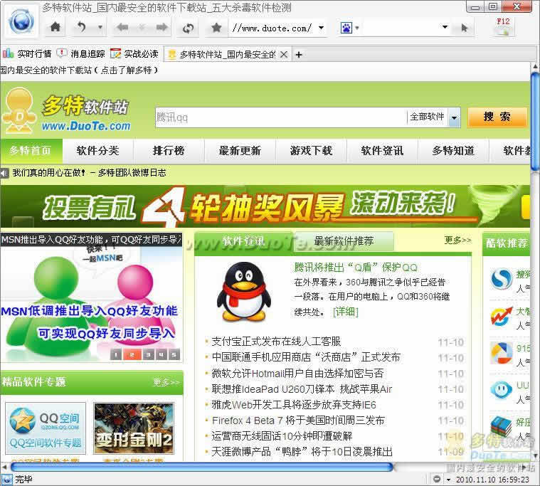Click the address bar showing www.duote.com
This screenshot has width=540, height=486.
[272, 28]
